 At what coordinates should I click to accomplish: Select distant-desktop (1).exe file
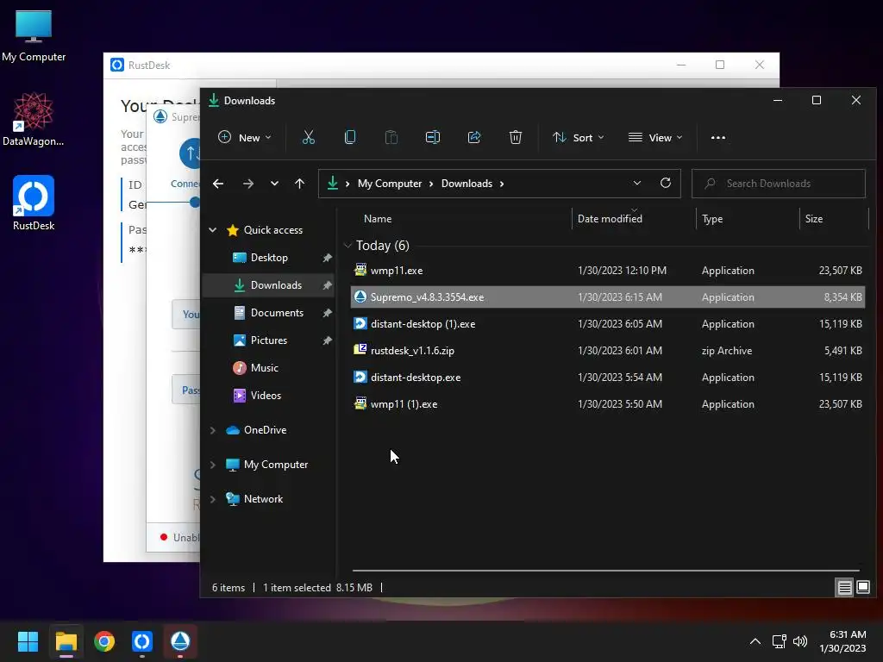(608, 324)
